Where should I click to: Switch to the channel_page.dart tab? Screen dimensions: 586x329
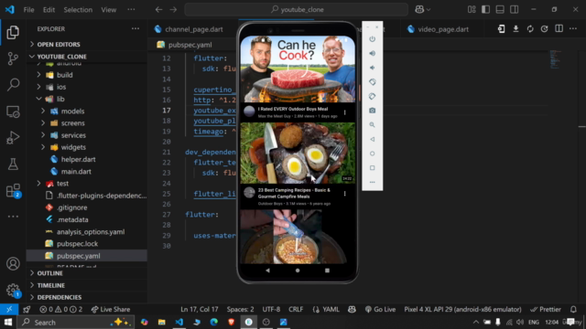[x=193, y=29]
